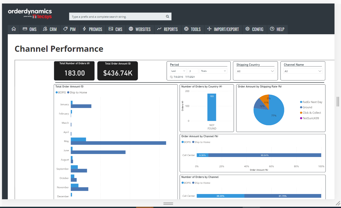Open the CMS image icon
The height and width of the screenshot is (208, 341).
(111, 29)
